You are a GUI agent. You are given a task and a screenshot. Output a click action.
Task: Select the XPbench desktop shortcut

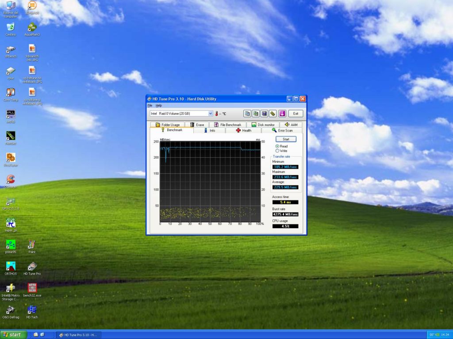pos(11,52)
